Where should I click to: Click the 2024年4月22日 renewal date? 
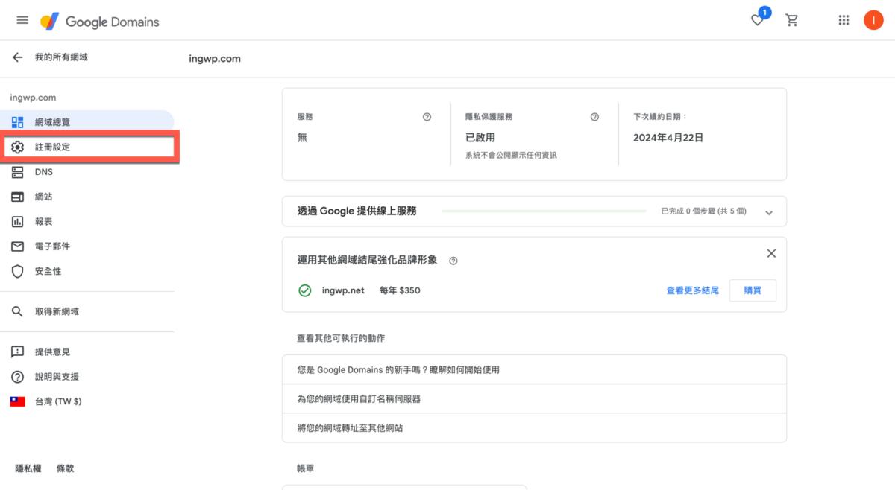[x=668, y=138]
